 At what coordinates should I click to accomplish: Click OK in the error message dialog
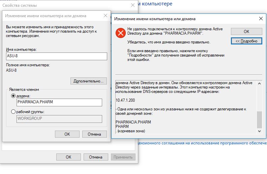(x=246, y=31)
